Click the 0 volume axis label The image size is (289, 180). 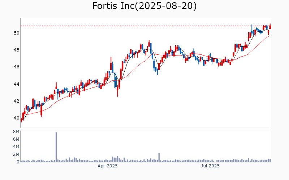click(17, 162)
